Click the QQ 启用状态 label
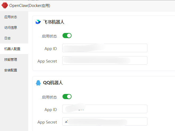The width and height of the screenshot is (175, 131). [x=49, y=97]
